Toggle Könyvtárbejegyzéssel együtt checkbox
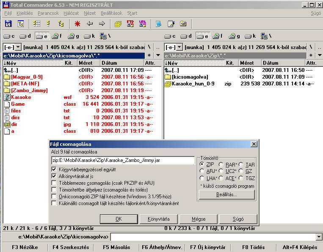This screenshot has height=252, width=323. pos(54,170)
